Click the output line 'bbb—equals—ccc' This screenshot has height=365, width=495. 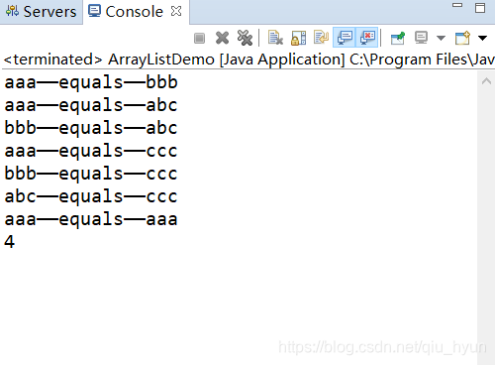(91, 174)
